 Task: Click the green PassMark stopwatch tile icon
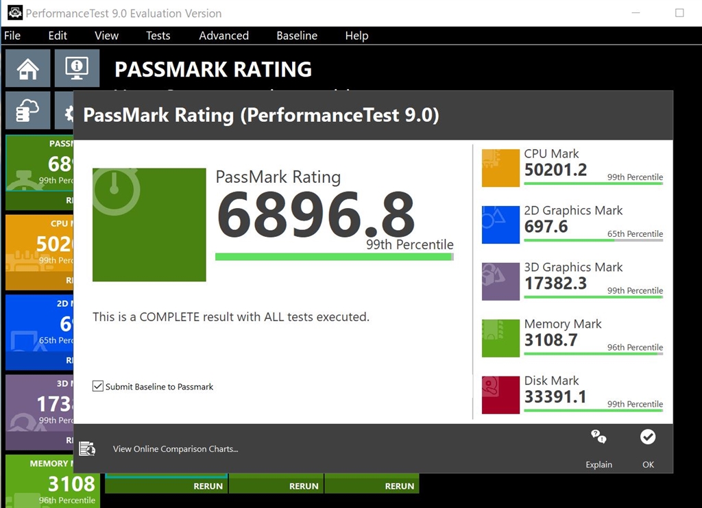click(149, 225)
